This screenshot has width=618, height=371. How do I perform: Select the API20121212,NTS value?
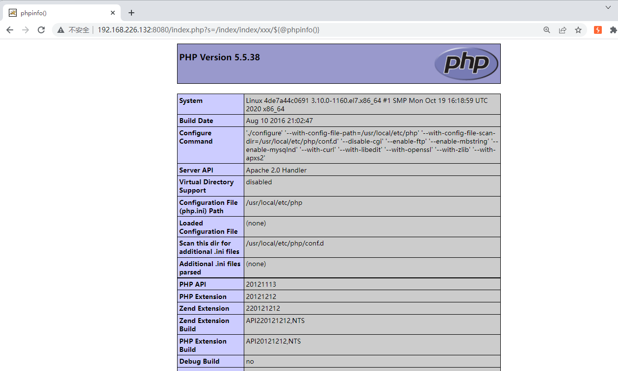(x=274, y=341)
